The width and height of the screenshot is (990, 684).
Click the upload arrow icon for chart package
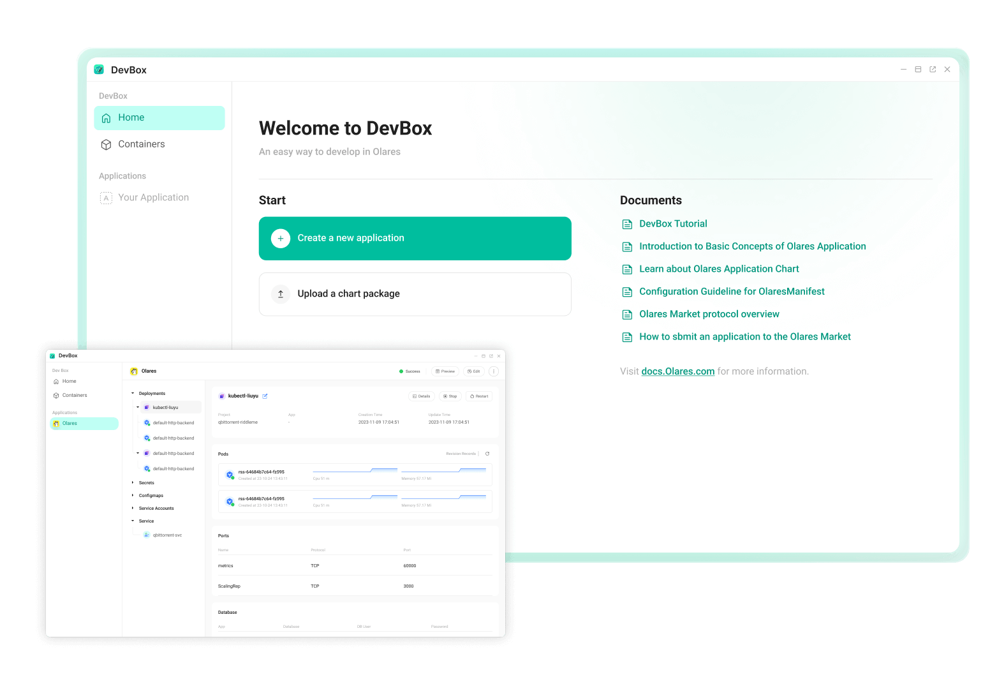[281, 294]
